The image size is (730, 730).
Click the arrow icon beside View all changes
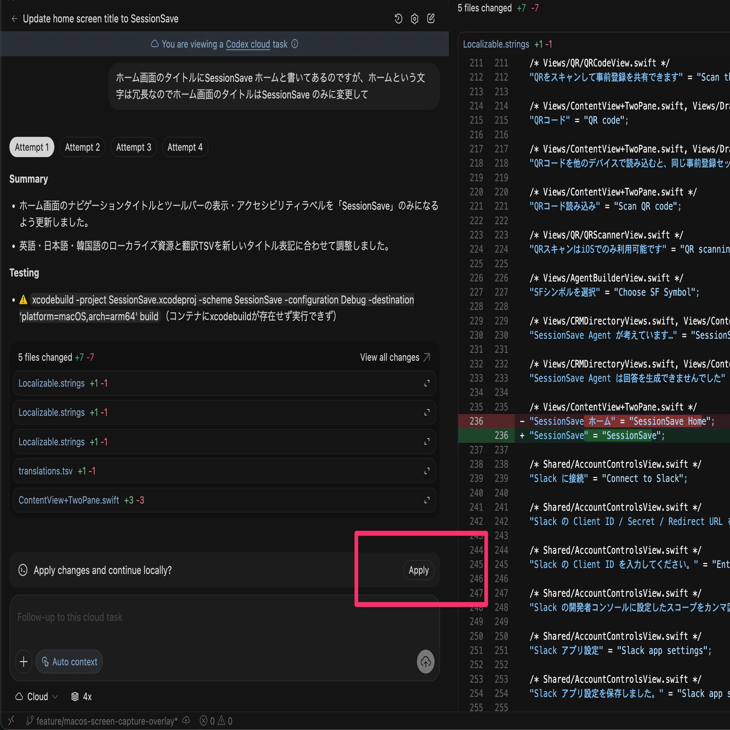tap(427, 357)
